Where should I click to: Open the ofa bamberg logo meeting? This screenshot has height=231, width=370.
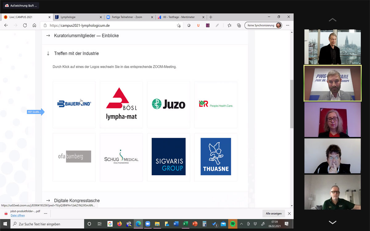coord(74,157)
